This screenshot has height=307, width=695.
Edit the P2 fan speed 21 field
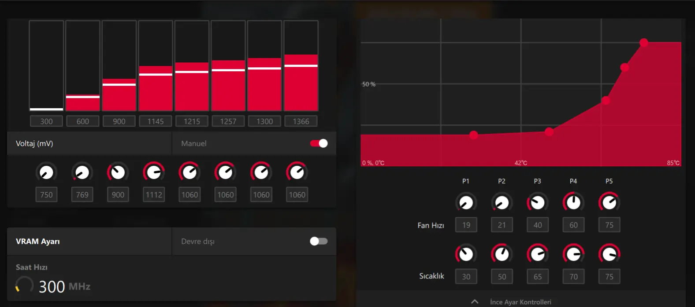(x=502, y=225)
